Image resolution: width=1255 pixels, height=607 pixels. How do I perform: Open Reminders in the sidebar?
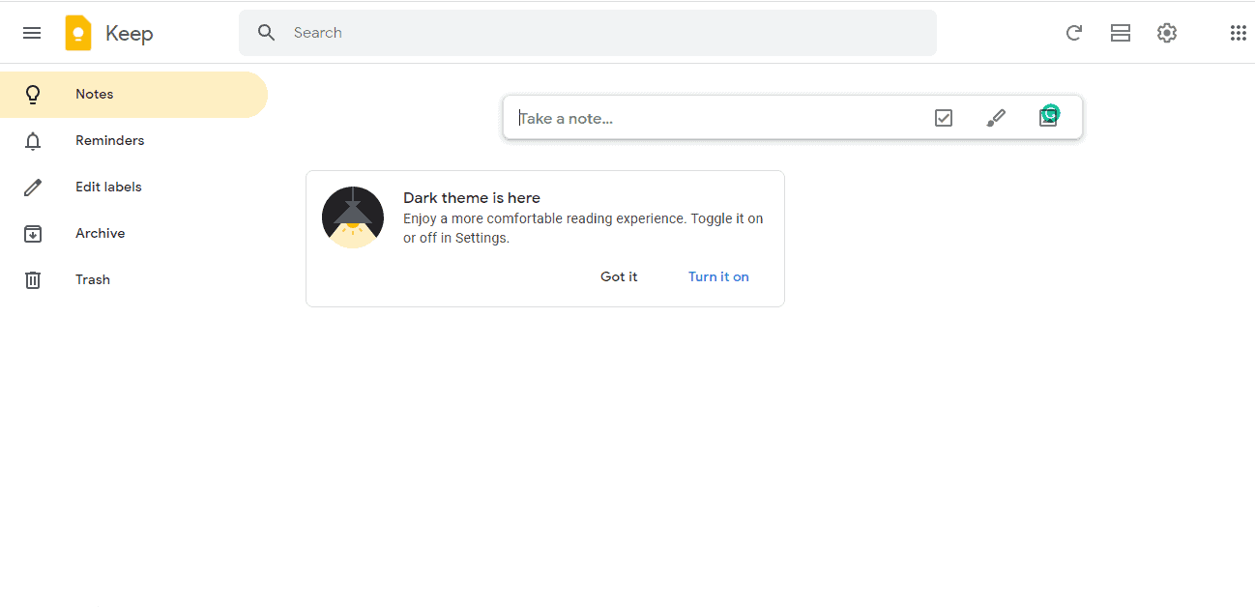133,141
